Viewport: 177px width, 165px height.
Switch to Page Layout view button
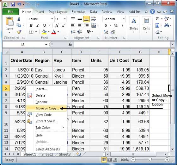109,160
